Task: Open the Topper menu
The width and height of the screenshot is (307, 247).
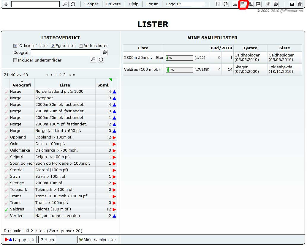Action: (91, 4)
